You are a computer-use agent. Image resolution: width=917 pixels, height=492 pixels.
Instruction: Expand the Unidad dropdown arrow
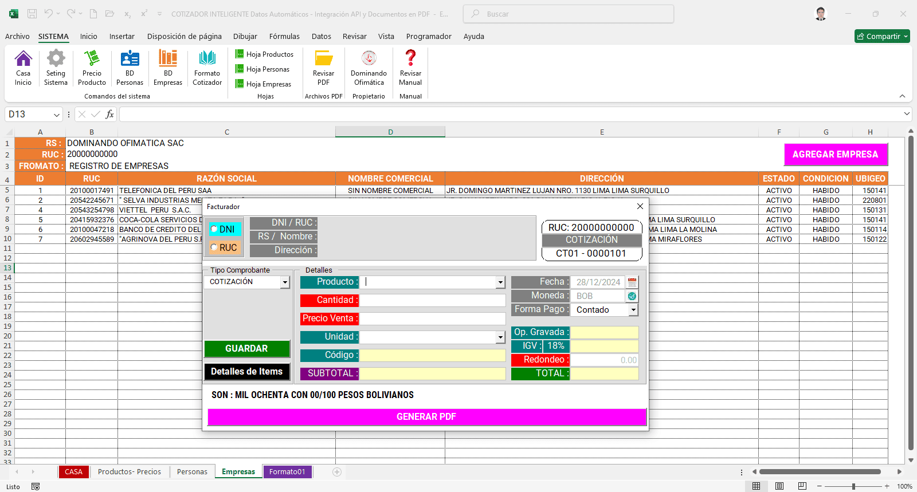(500, 337)
